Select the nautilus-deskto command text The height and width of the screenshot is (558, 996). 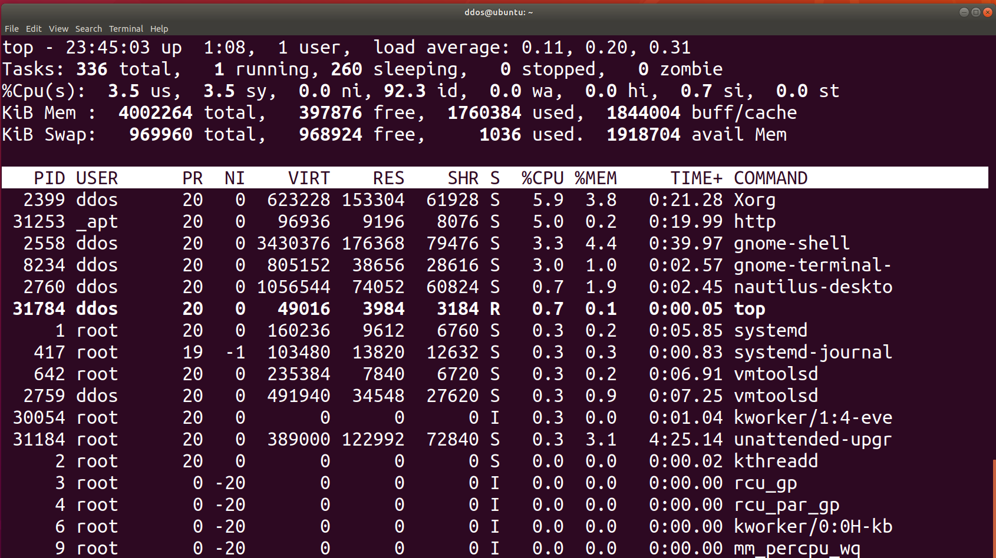[x=813, y=287]
